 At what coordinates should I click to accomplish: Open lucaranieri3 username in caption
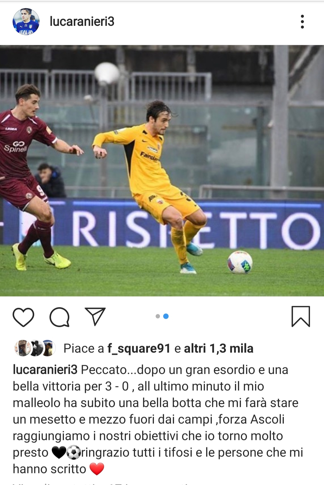point(45,370)
